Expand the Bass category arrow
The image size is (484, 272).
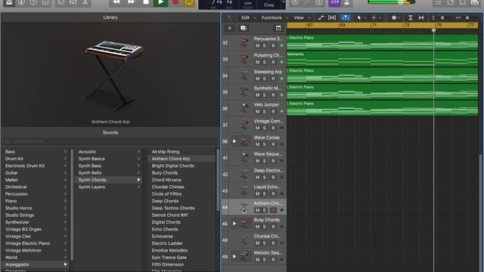(65, 152)
